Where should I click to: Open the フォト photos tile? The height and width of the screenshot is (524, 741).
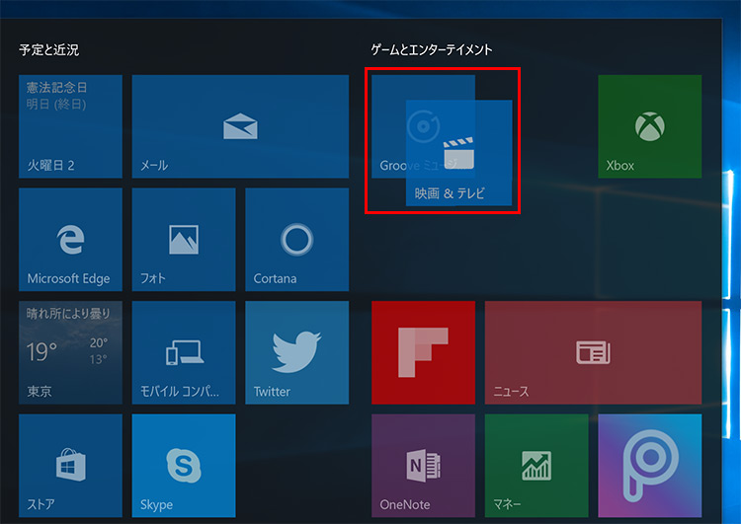point(184,239)
